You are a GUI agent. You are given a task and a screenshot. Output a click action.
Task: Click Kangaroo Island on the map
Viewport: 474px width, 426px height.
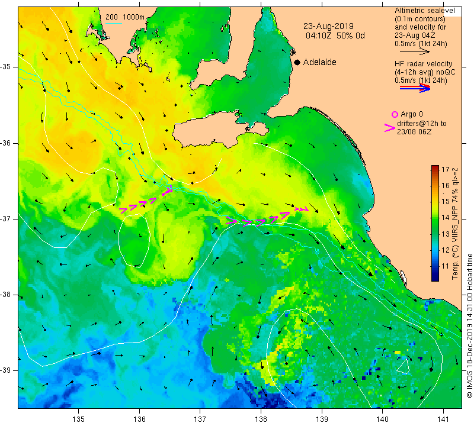(x=220, y=130)
